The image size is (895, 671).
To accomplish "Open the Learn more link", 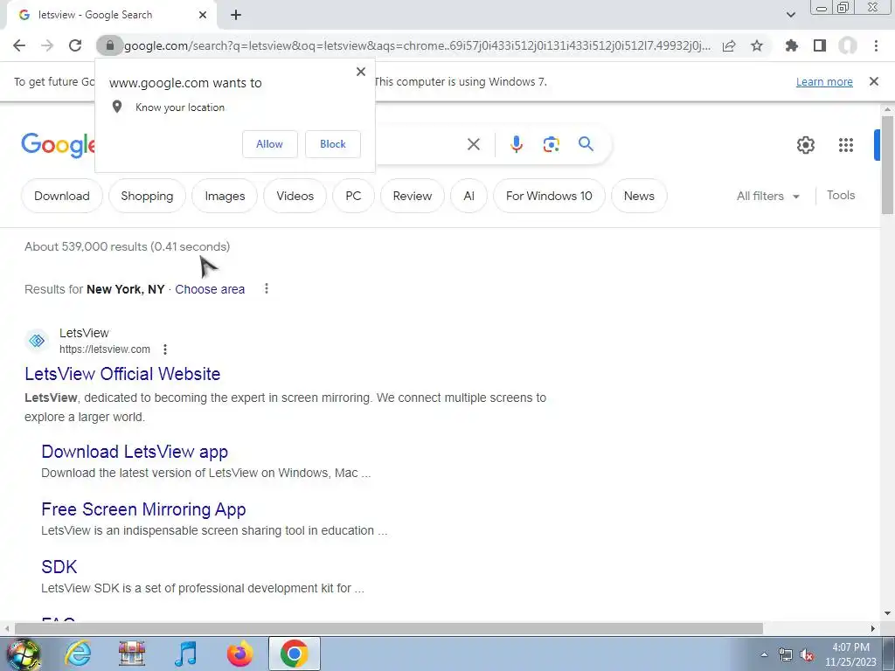I will pyautogui.click(x=824, y=81).
